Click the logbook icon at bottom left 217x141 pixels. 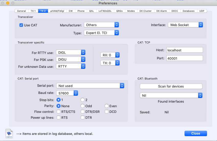tap(9, 134)
